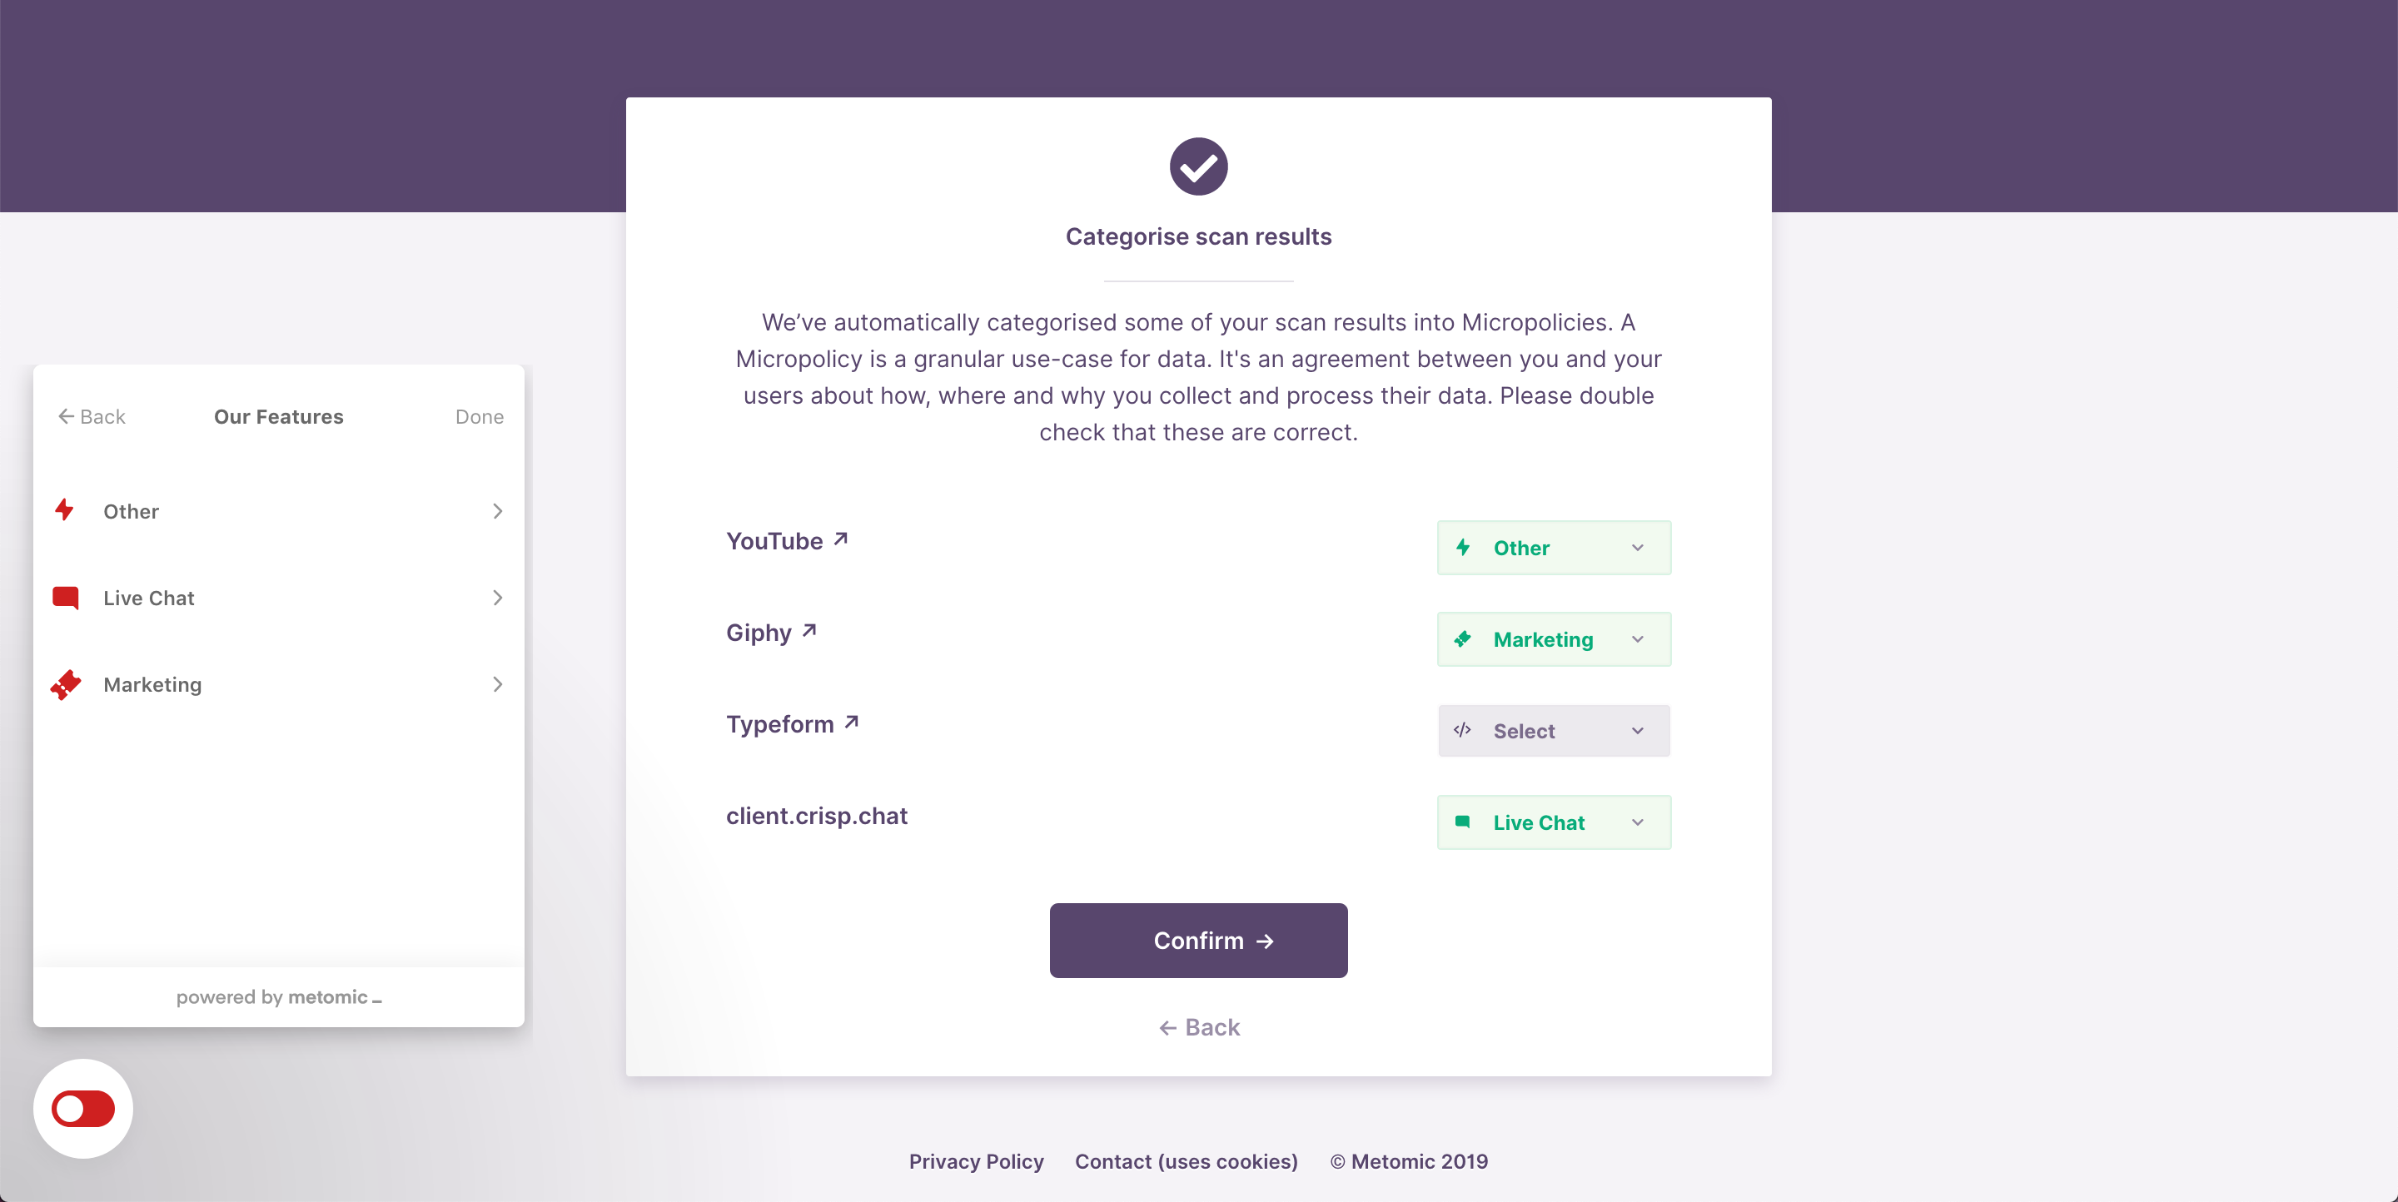The image size is (2398, 1202).
Task: Click the Back navigation link in sidebar
Action: point(91,415)
